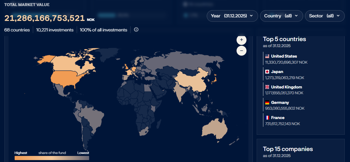Open the info icon next to all investments
This screenshot has width=350, height=162.
coord(136,29)
